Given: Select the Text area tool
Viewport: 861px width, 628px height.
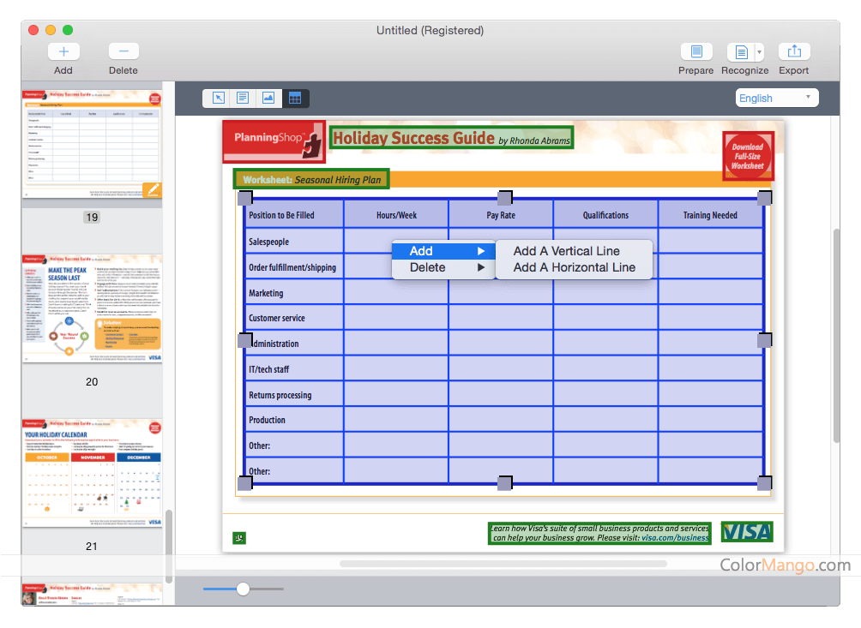Looking at the screenshot, I should pos(244,98).
